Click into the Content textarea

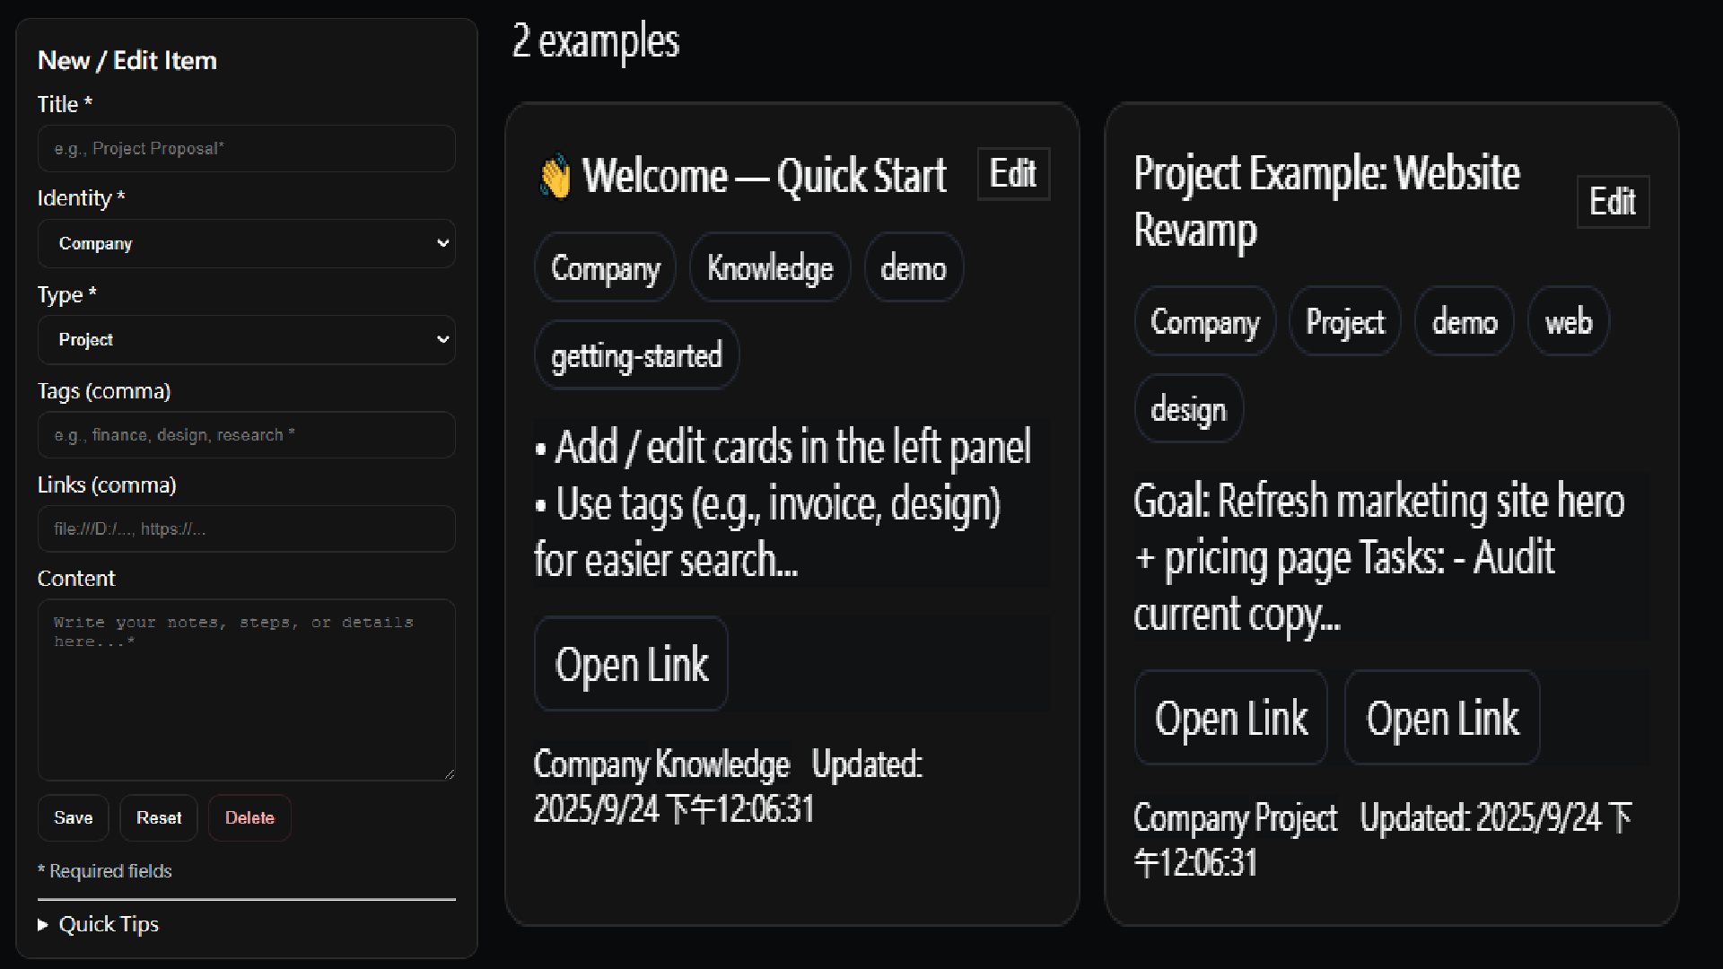(247, 689)
